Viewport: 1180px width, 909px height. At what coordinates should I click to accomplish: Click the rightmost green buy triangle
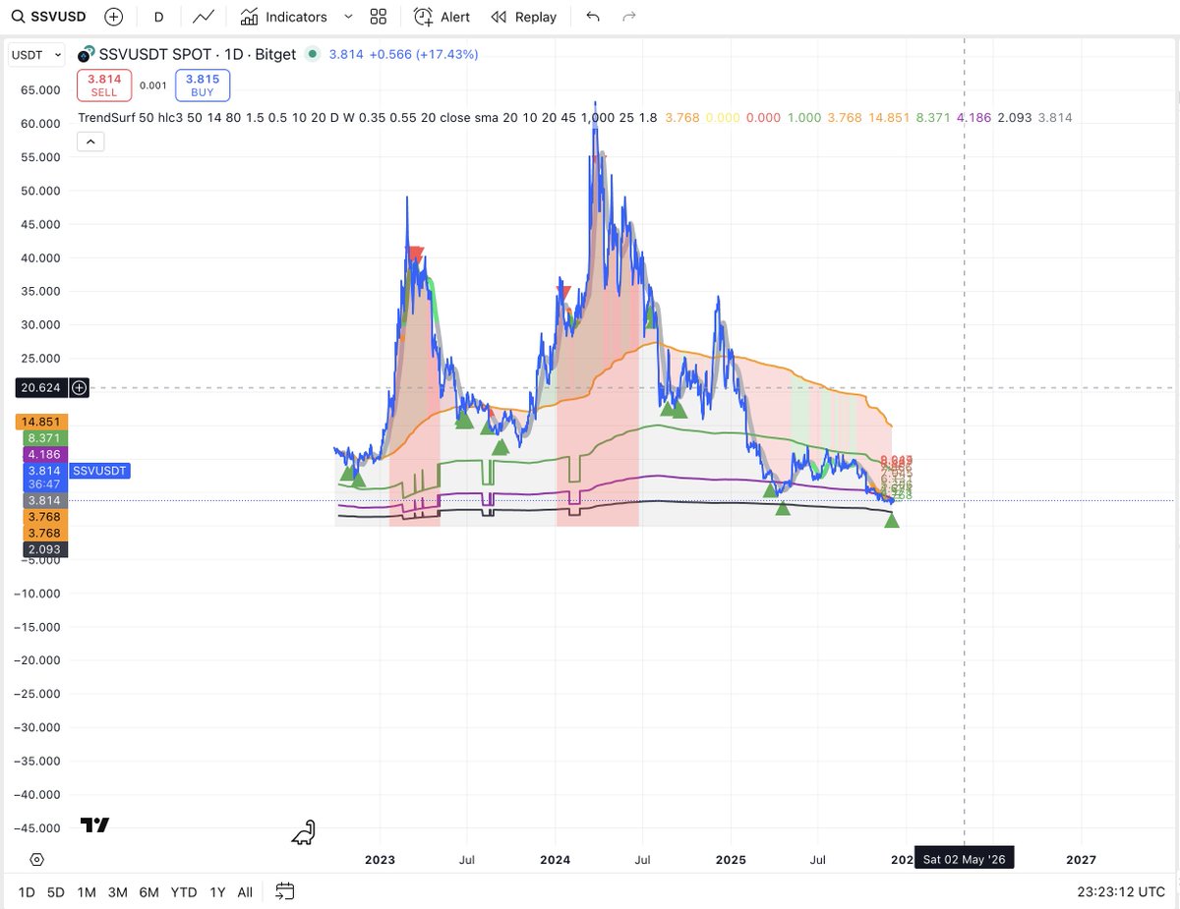[x=892, y=520]
